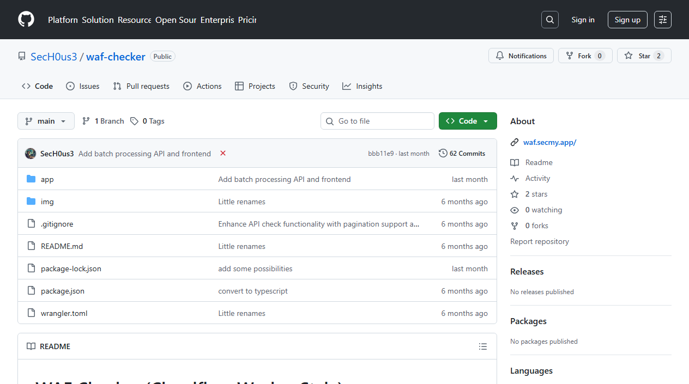Viewport: 689px width, 384px height.
Task: Open the README.md file
Action: coord(62,246)
